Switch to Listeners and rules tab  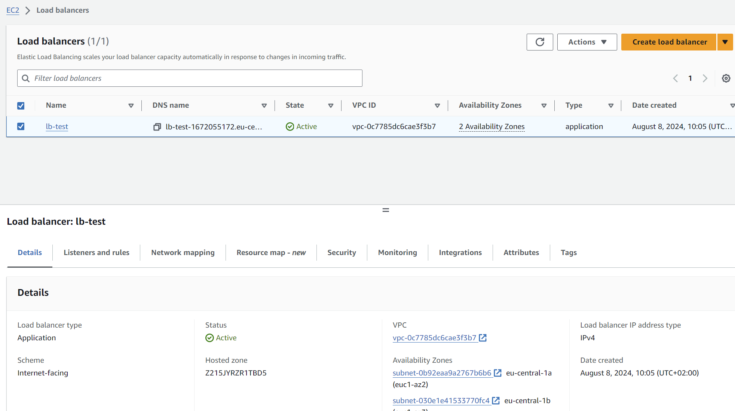[96, 252]
